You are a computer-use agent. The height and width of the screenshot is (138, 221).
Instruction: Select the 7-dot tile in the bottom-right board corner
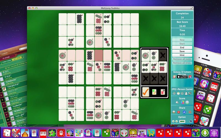click(135, 115)
